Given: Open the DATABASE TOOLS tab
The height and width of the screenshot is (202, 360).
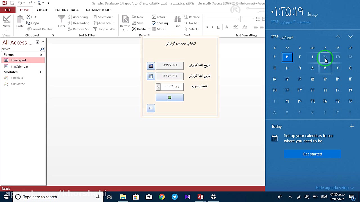Looking at the screenshot, I should [x=98, y=10].
